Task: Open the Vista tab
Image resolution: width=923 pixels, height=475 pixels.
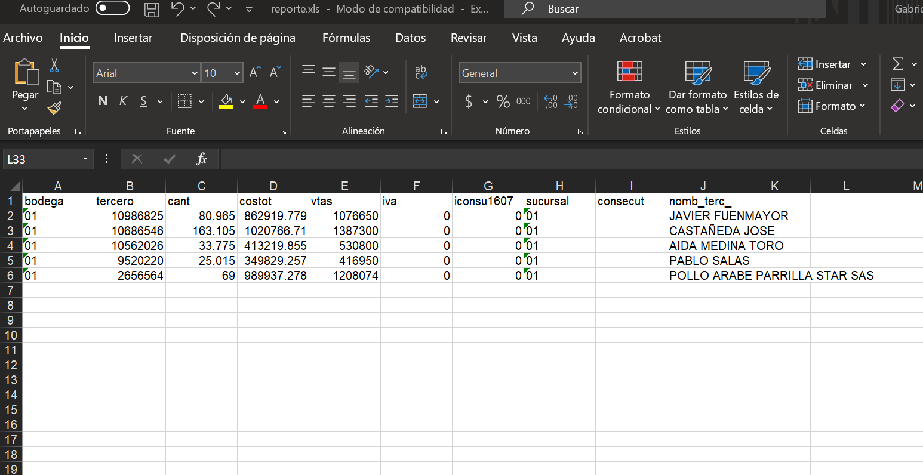Action: 524,38
